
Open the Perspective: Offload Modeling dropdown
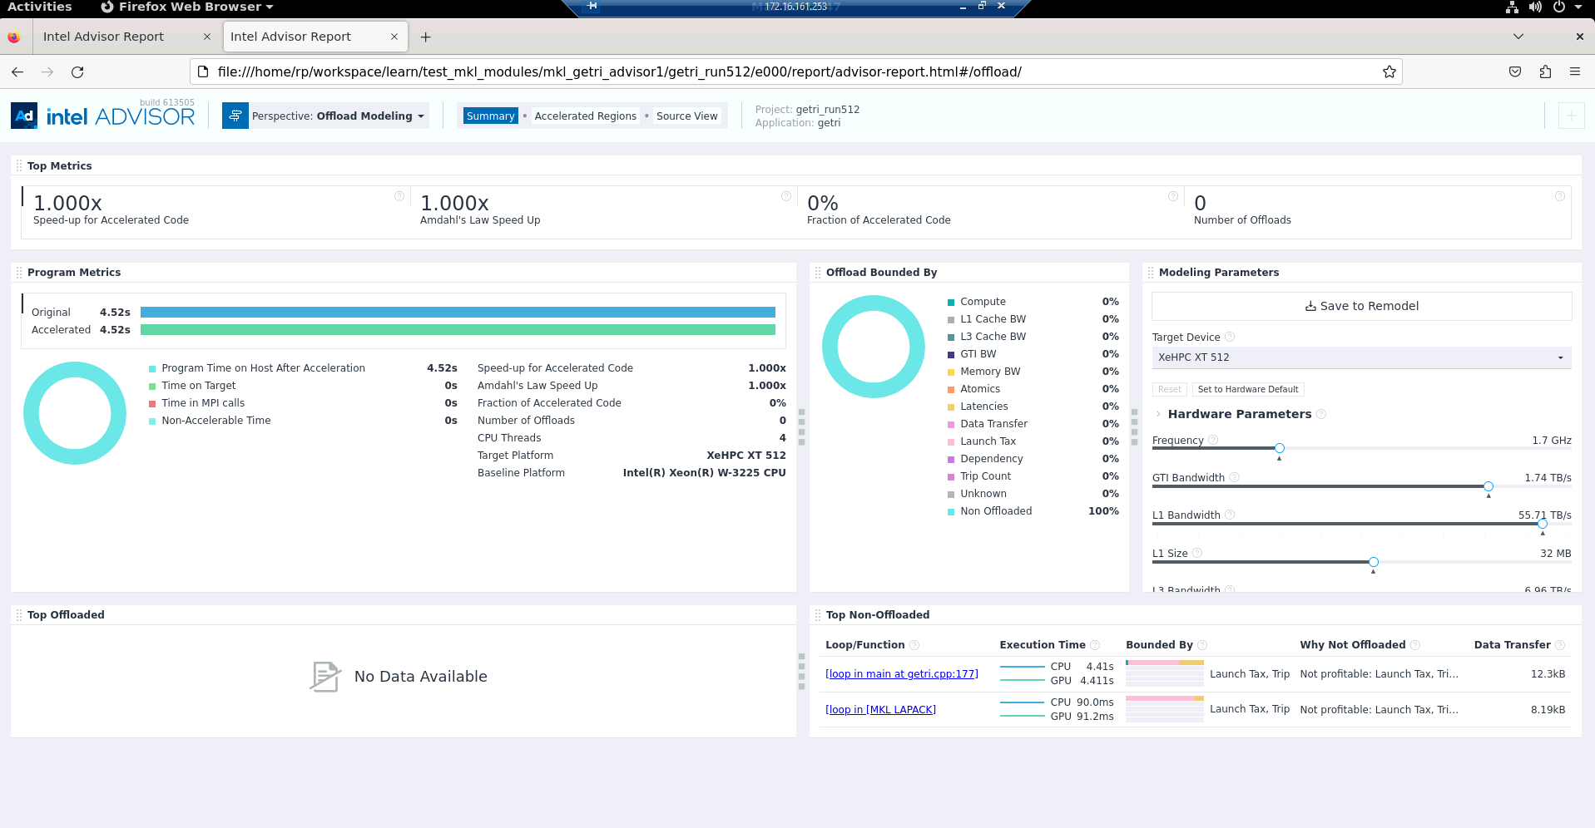click(x=337, y=116)
